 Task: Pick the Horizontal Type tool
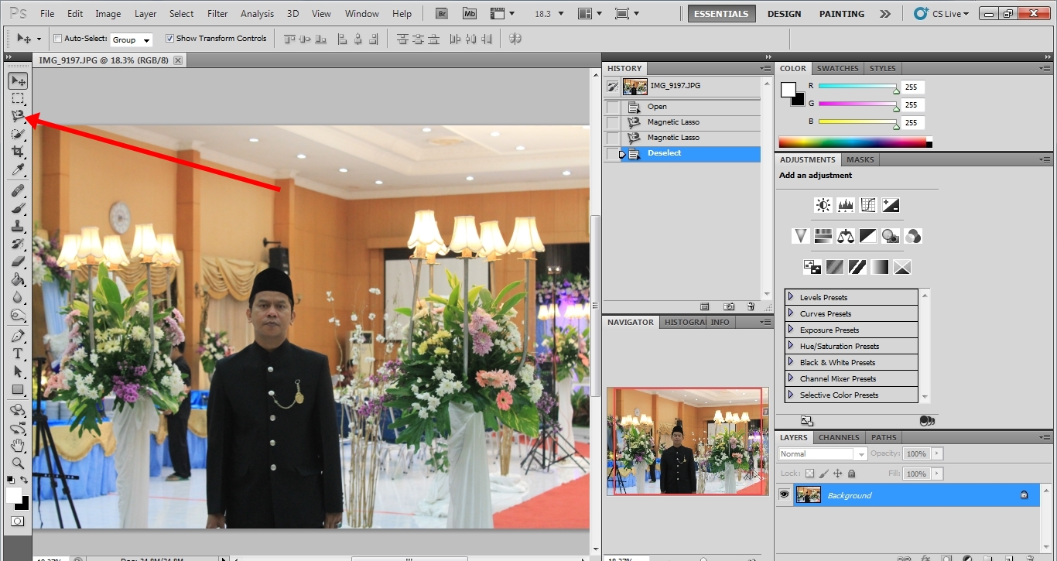18,352
